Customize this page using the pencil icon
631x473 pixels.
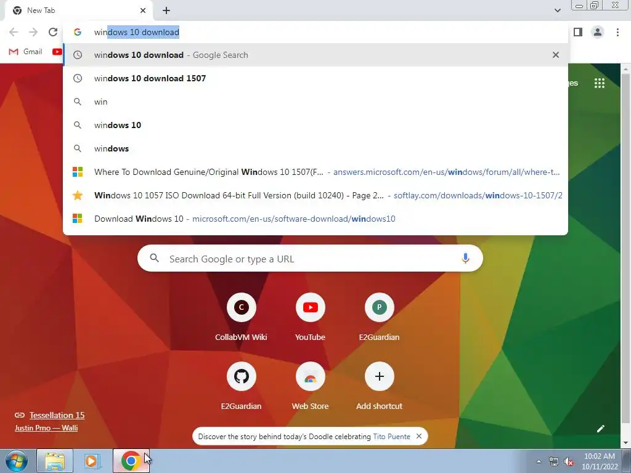coord(600,429)
